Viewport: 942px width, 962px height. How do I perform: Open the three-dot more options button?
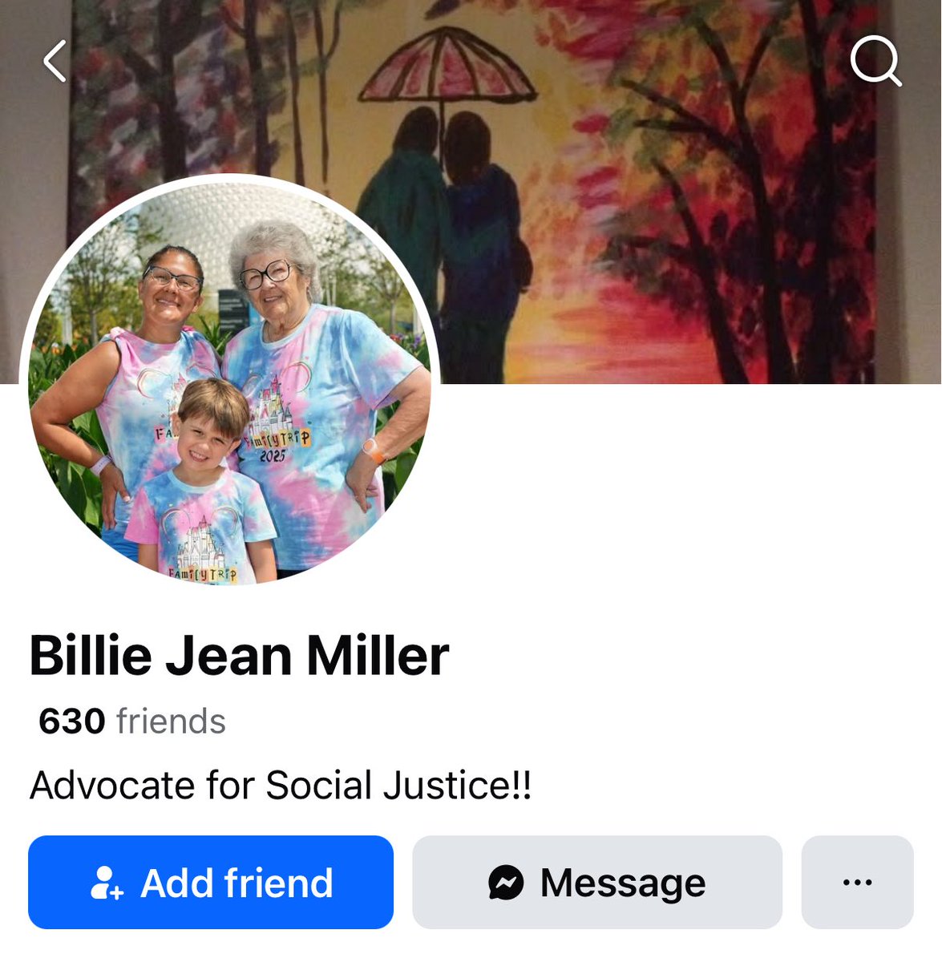(857, 883)
